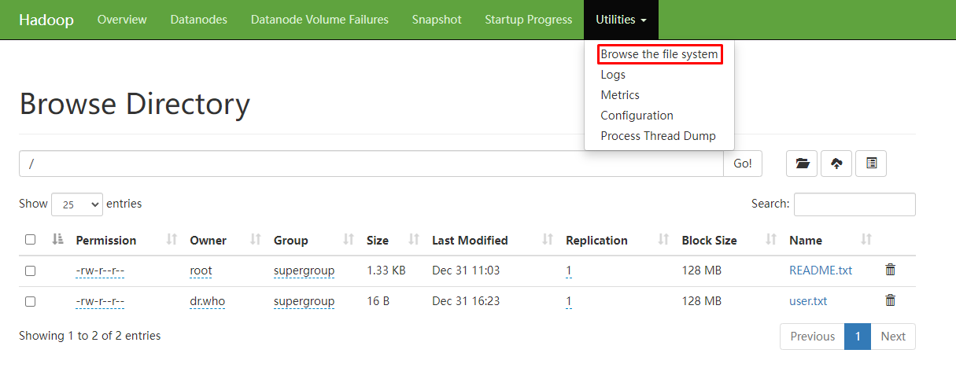Open the Show entries count dropdown
Screen dimensions: 956x368
pos(77,204)
